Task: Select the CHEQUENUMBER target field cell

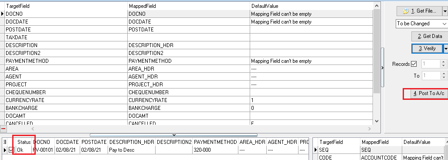Action: pyautogui.click(x=66, y=92)
